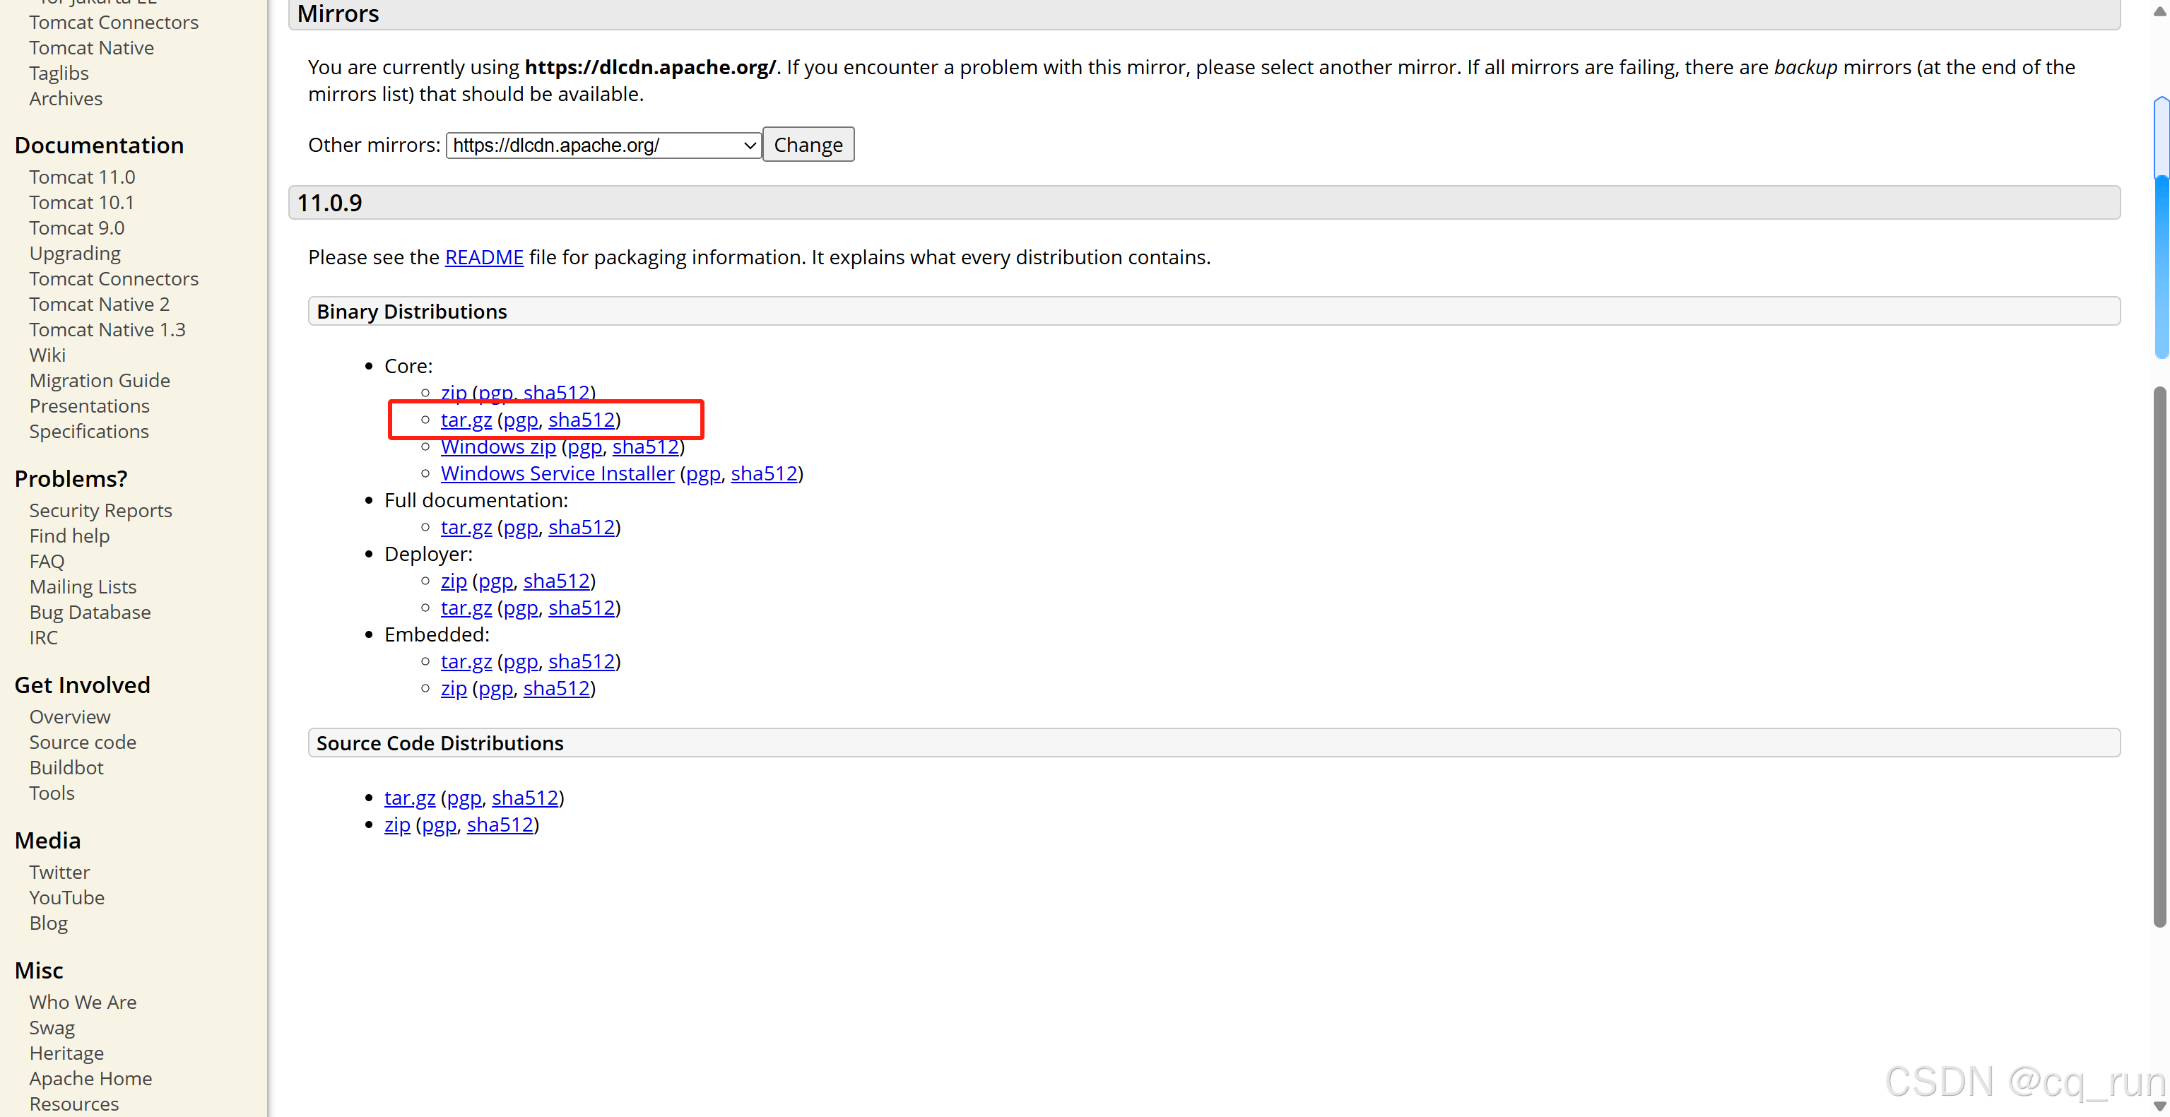Viewport: 2170px width, 1117px height.
Task: Open source tar.gz sha512 checksum
Action: 525,798
